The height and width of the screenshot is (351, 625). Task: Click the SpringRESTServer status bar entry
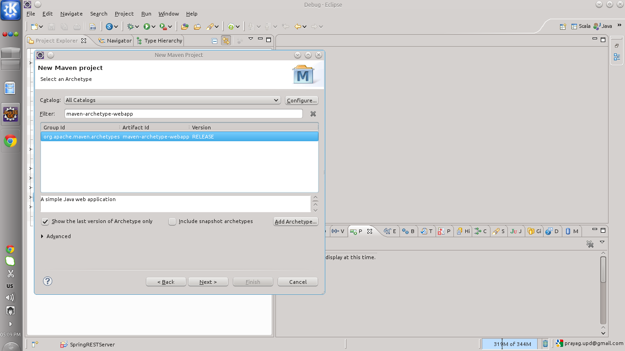[x=87, y=344]
